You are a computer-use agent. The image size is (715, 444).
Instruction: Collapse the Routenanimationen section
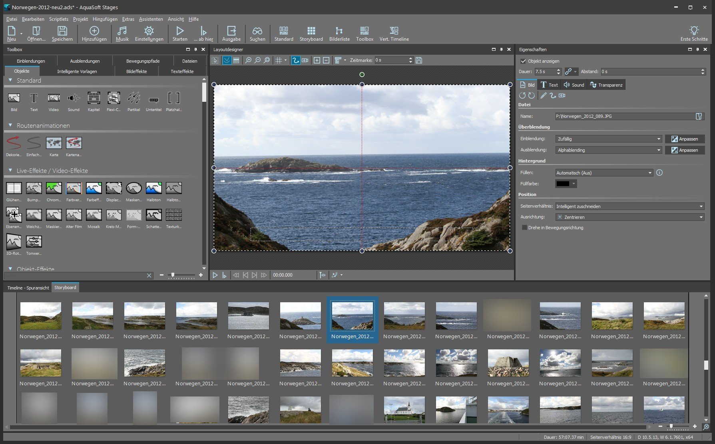(10, 125)
